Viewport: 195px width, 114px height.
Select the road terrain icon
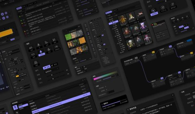click(36, 62)
